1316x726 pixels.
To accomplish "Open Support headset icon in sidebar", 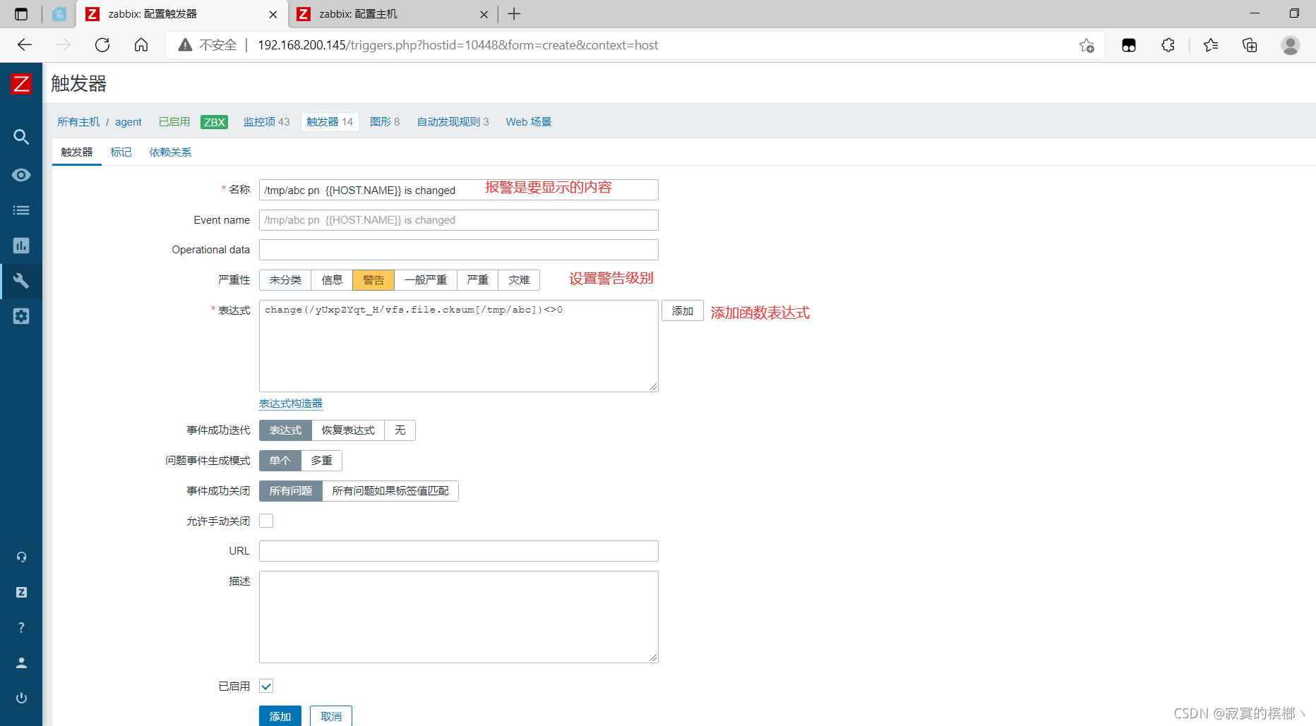I will pos(21,557).
